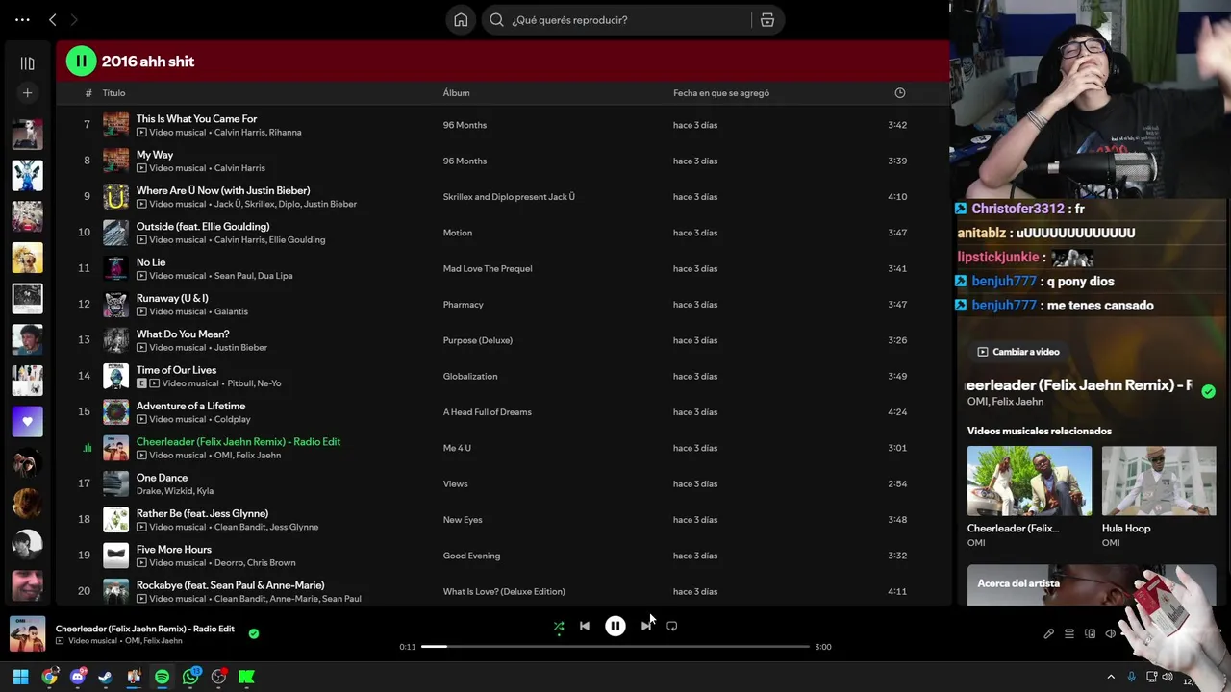Open the purple heart Liked Songs sidebar item
The image size is (1231, 692).
pyautogui.click(x=27, y=421)
